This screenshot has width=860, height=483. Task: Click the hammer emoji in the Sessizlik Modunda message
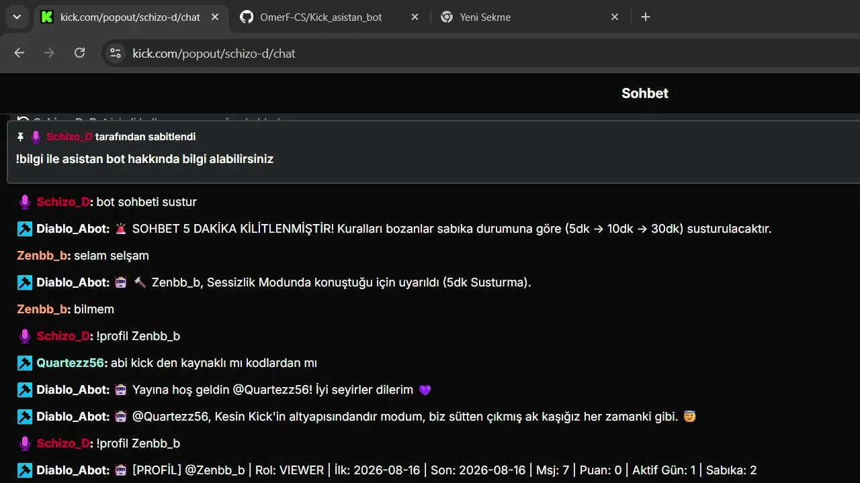(x=140, y=282)
